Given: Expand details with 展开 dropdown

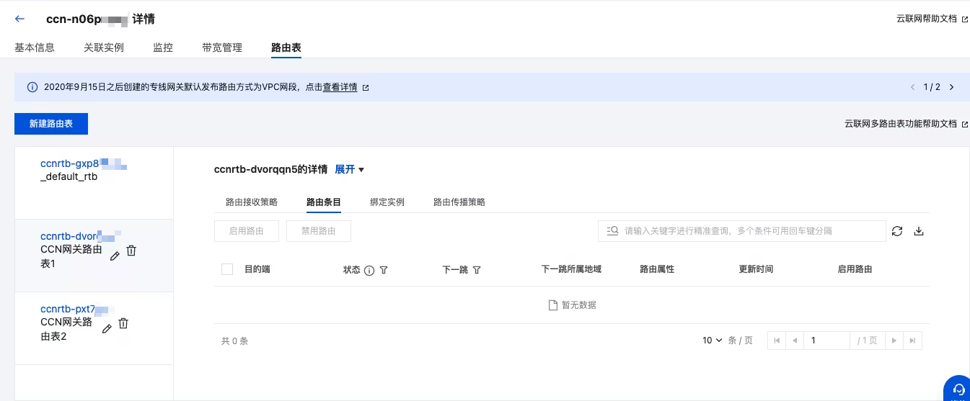Looking at the screenshot, I should pyautogui.click(x=350, y=169).
